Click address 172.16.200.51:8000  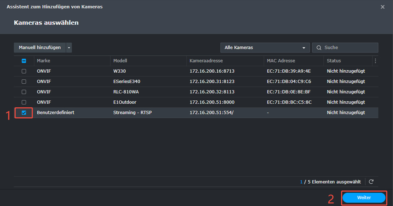212,102
